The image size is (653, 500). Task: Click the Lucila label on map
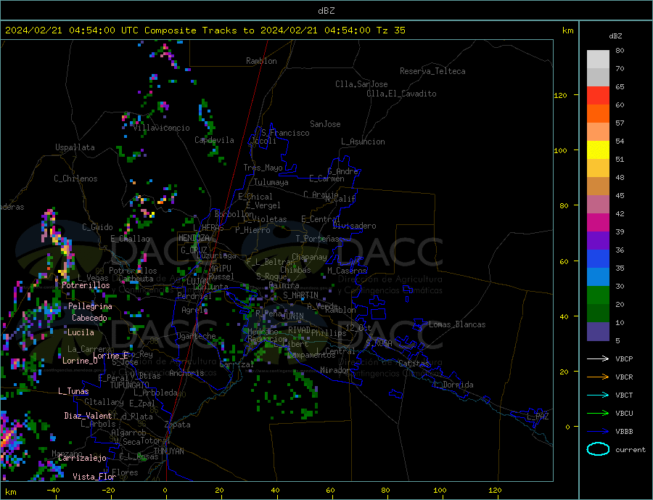click(x=81, y=332)
